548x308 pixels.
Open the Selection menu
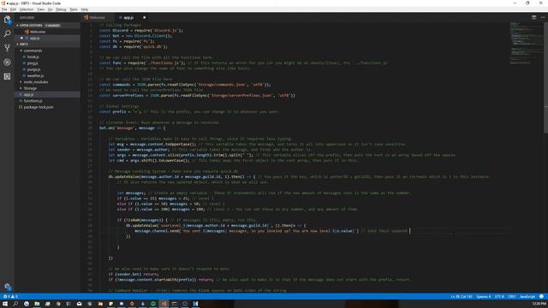pyautogui.click(x=27, y=9)
